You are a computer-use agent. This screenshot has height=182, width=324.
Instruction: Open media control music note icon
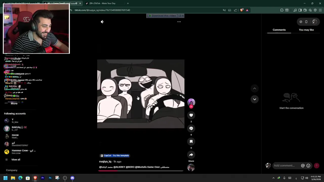[295, 10]
